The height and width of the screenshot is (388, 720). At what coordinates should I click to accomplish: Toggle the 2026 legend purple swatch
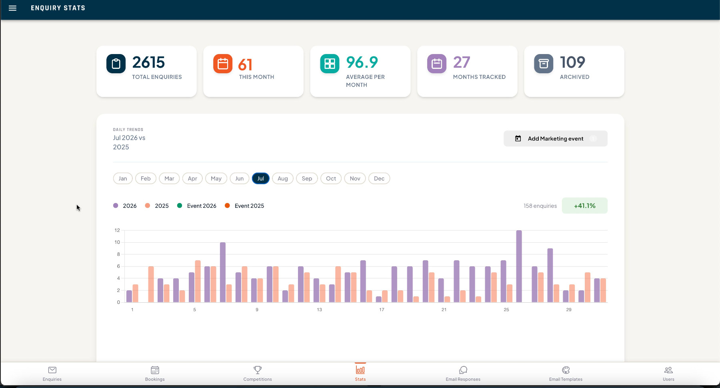[116, 205]
